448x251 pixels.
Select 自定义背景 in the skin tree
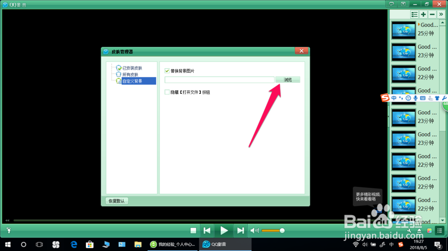pyautogui.click(x=138, y=81)
